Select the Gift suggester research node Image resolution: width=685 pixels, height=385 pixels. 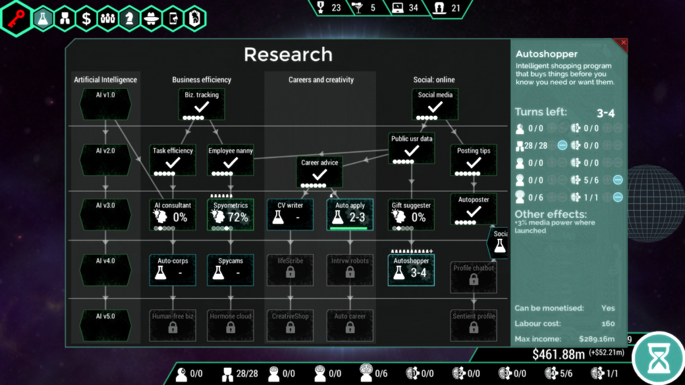pos(411,215)
